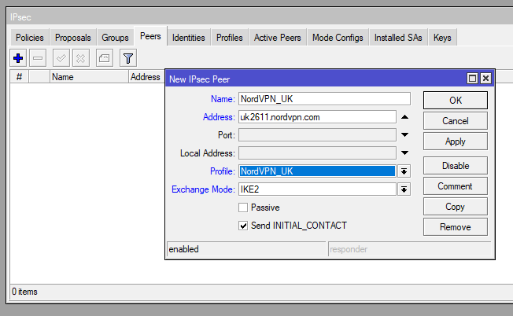Click the Profile field showing NordVPN_UK
This screenshot has height=316, width=513.
(x=317, y=171)
